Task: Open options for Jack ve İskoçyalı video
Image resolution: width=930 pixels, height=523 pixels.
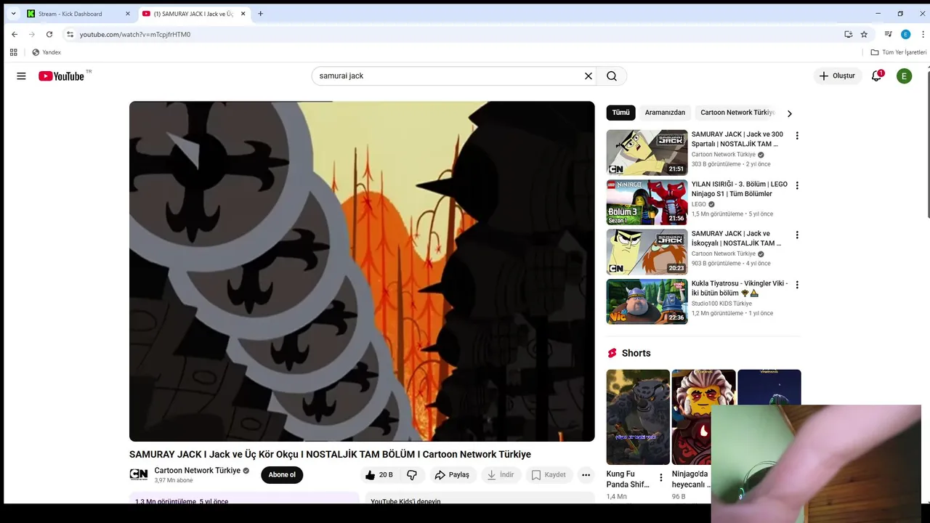Action: 797,235
